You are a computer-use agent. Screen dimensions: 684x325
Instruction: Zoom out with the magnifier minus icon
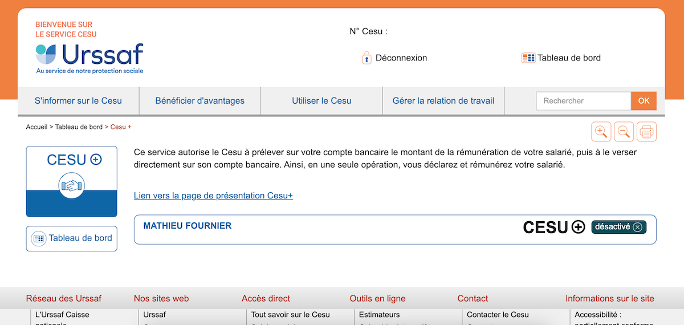[624, 132]
